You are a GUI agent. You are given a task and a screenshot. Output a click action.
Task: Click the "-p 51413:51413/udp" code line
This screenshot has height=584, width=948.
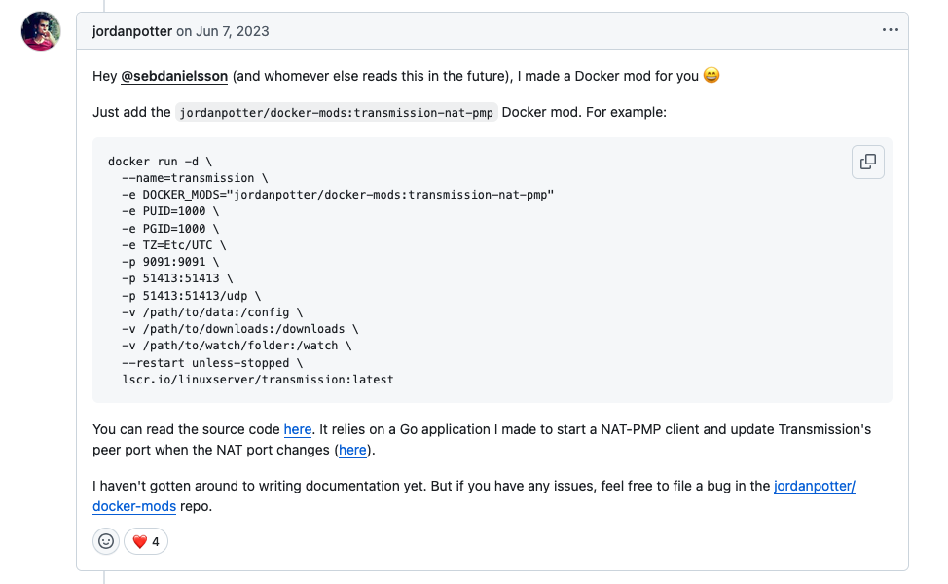191,295
